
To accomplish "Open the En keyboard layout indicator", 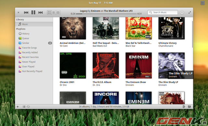I will point(202,3).
